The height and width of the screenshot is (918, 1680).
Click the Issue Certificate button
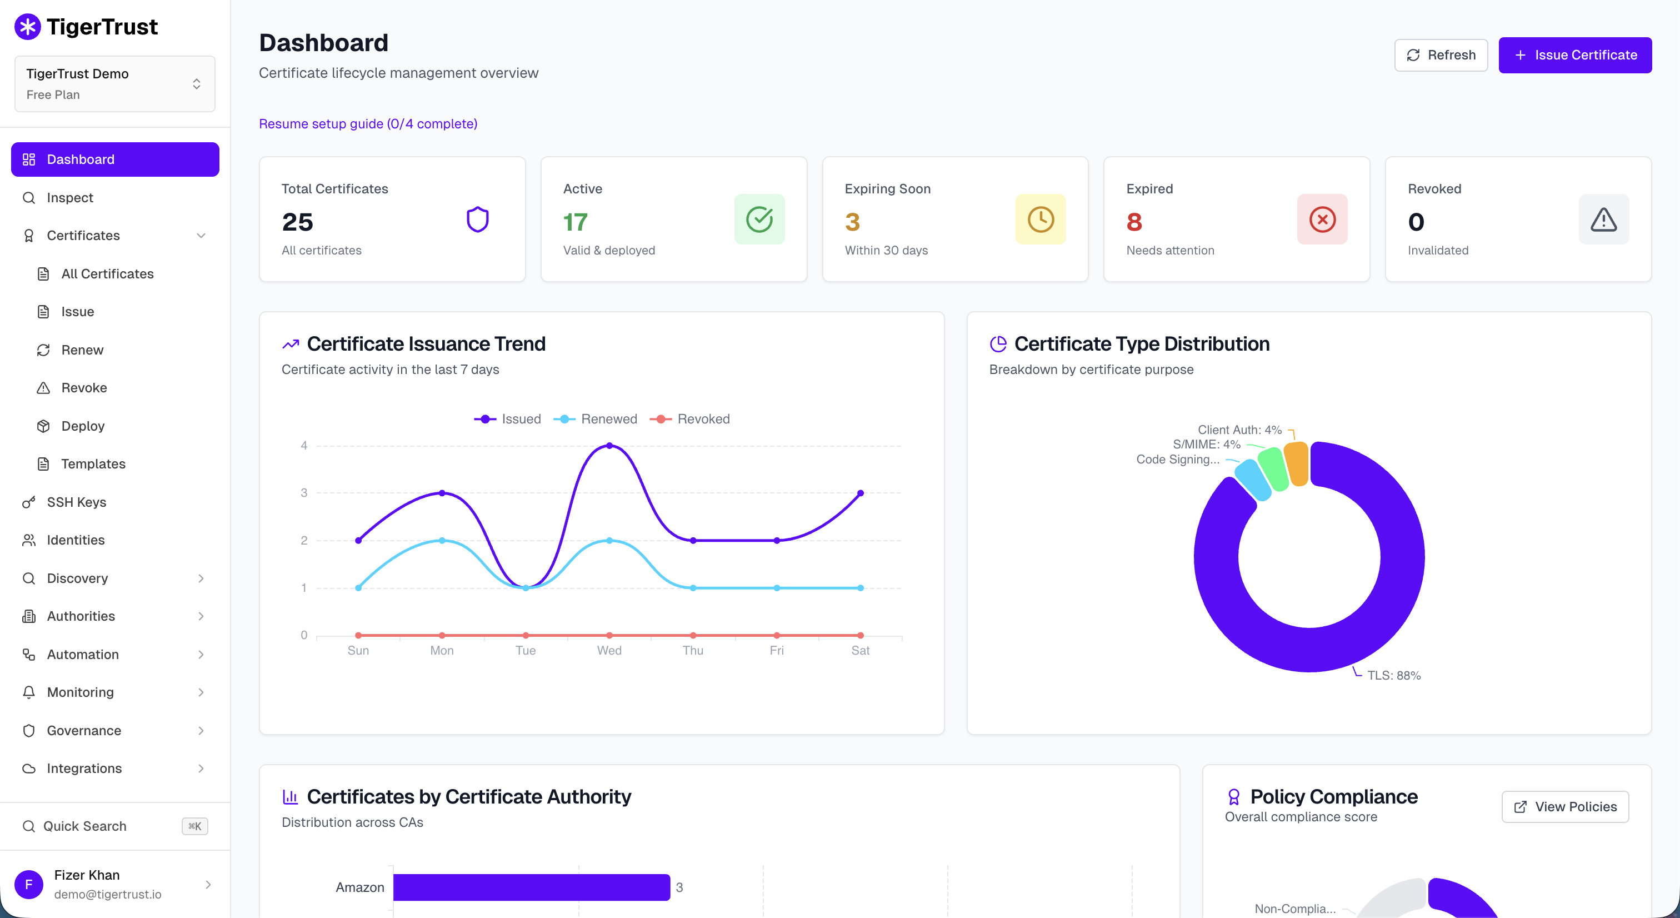coord(1574,55)
